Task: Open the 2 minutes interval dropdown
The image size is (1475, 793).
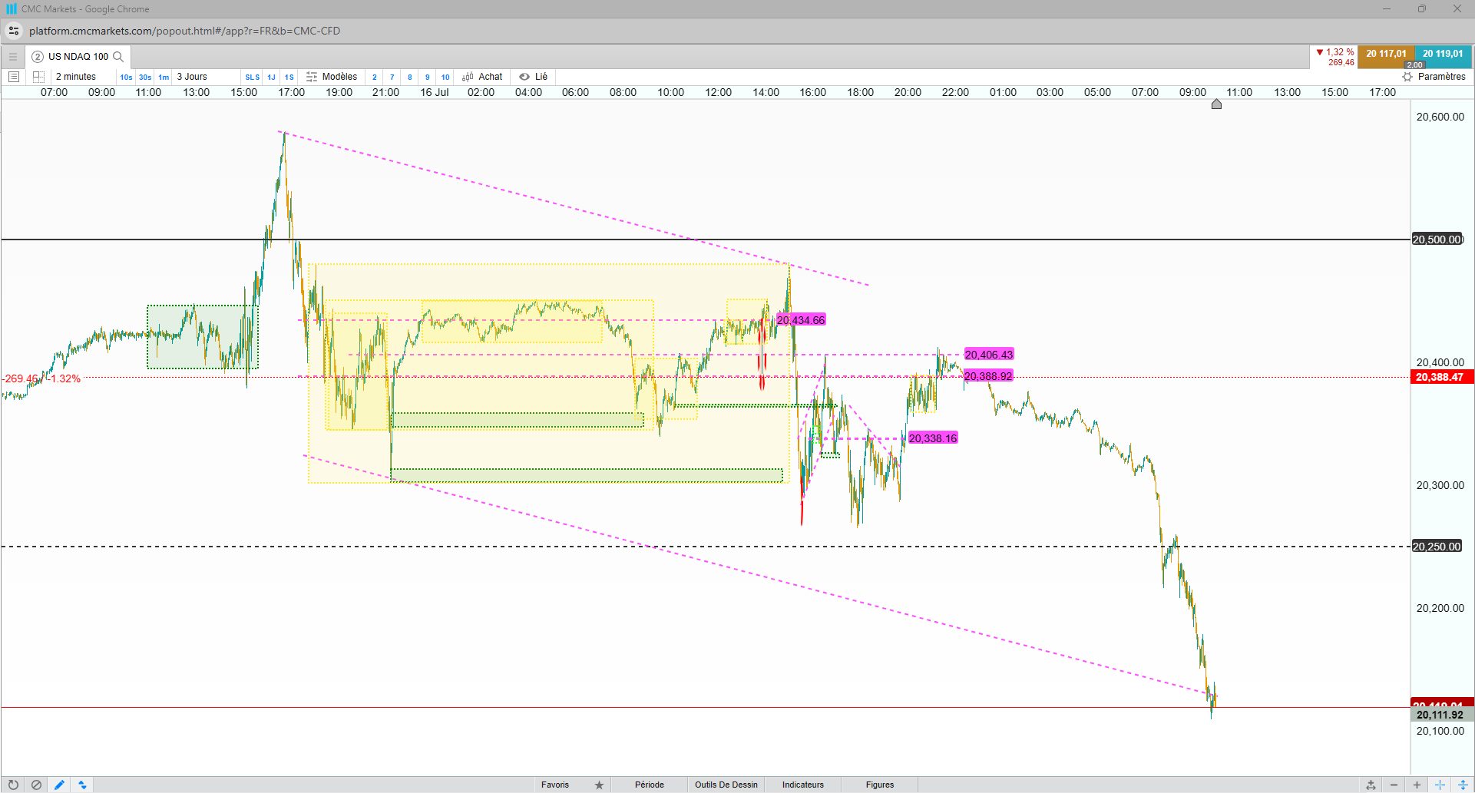Action: [76, 77]
